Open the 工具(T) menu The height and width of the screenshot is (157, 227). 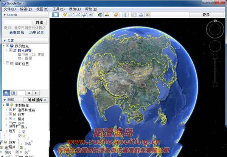(x=58, y=9)
